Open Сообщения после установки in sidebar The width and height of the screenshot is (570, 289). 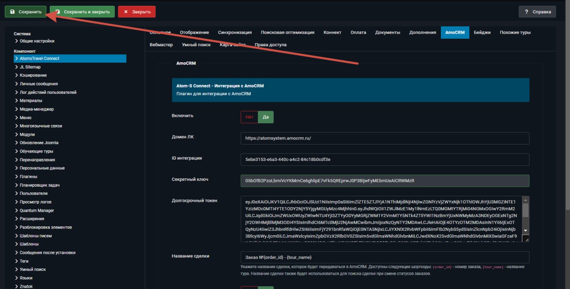click(48, 253)
